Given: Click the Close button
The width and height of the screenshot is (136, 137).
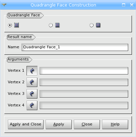Looking at the screenshot, I should (87, 124).
